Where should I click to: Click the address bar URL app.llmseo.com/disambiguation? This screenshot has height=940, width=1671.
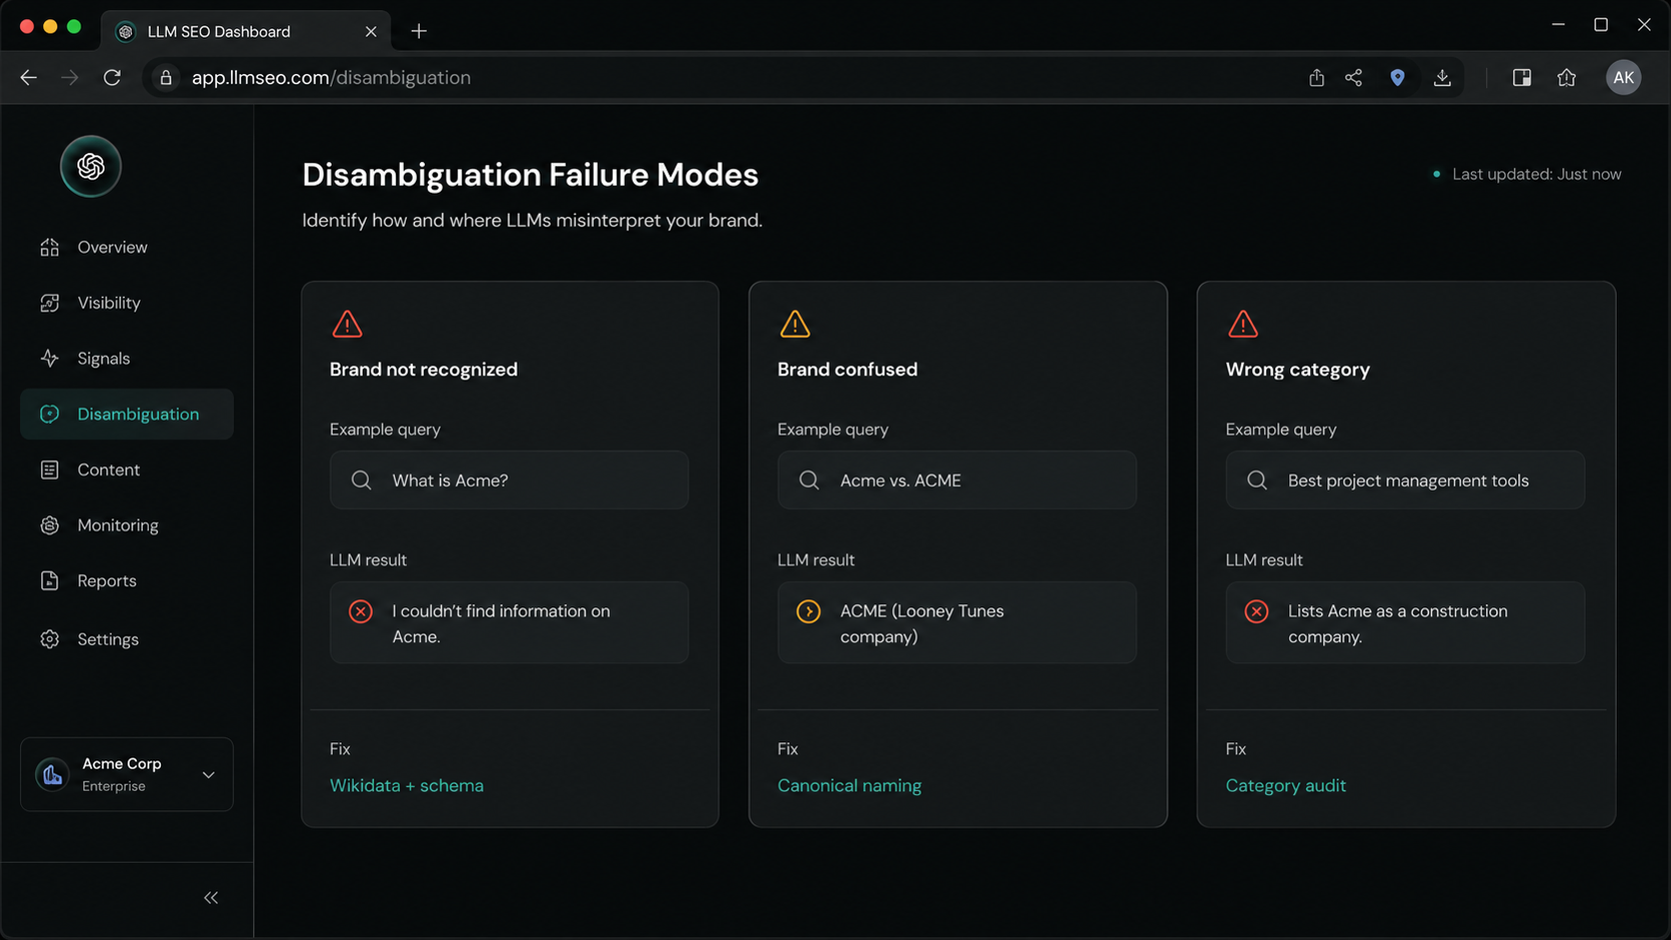tap(331, 78)
